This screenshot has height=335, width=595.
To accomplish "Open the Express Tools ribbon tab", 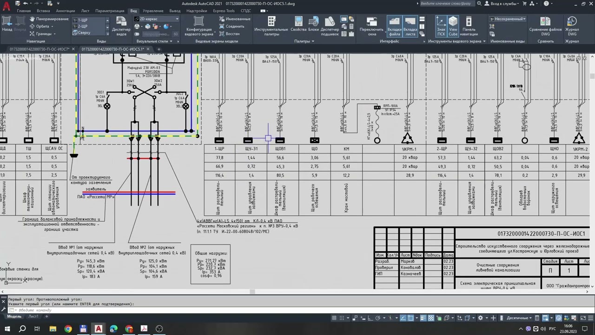I will tap(224, 11).
